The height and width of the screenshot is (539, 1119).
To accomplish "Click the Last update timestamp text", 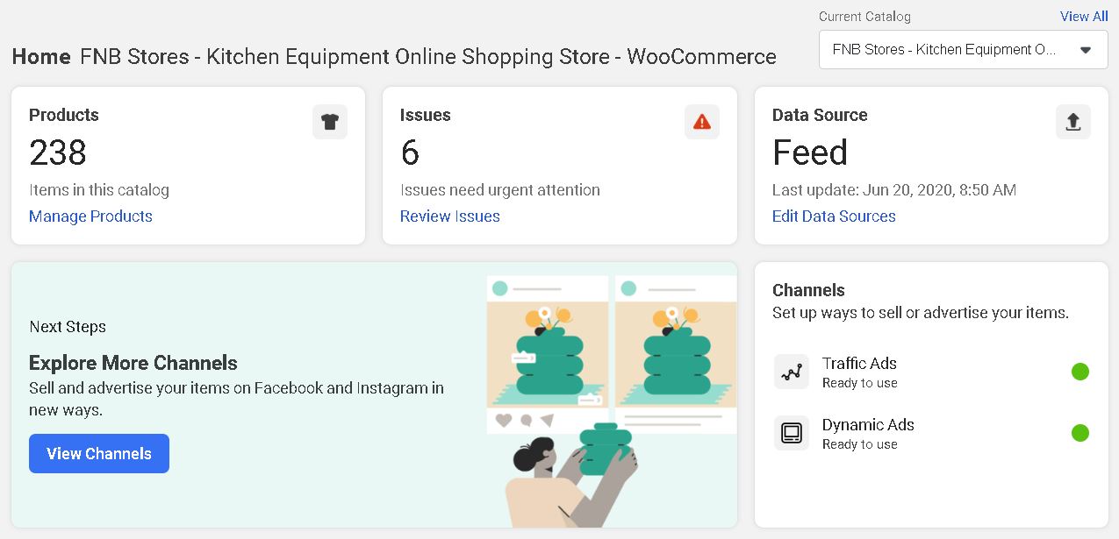I will pos(894,190).
